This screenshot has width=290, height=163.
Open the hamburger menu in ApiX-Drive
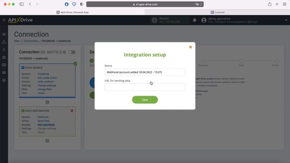4,20
